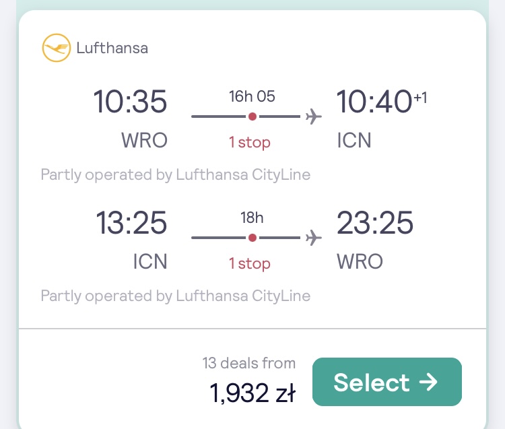Click the 1,932 zł price
Image resolution: width=505 pixels, height=429 pixels.
(252, 393)
